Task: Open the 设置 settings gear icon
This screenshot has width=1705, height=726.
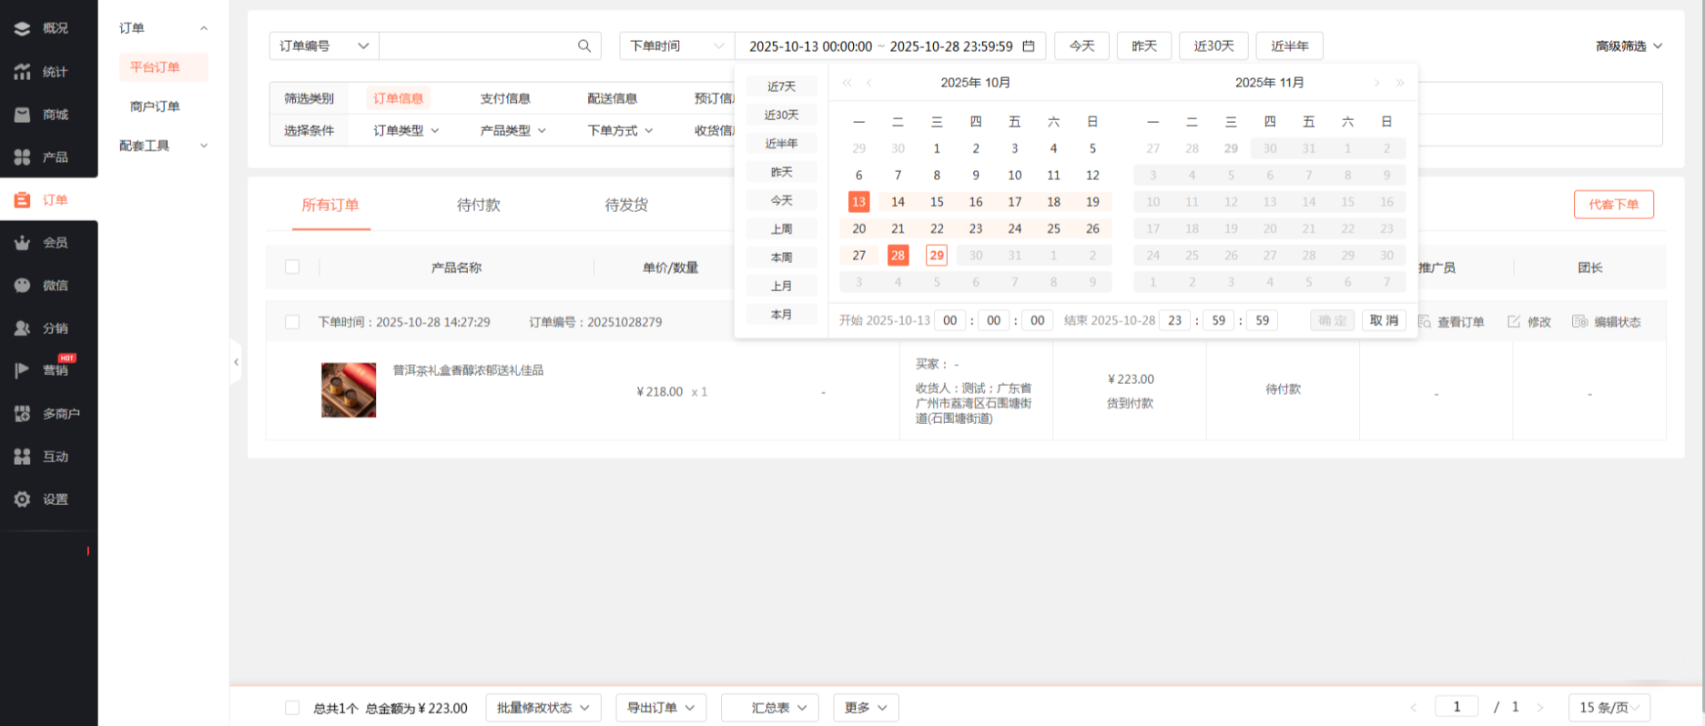Action: point(23,499)
